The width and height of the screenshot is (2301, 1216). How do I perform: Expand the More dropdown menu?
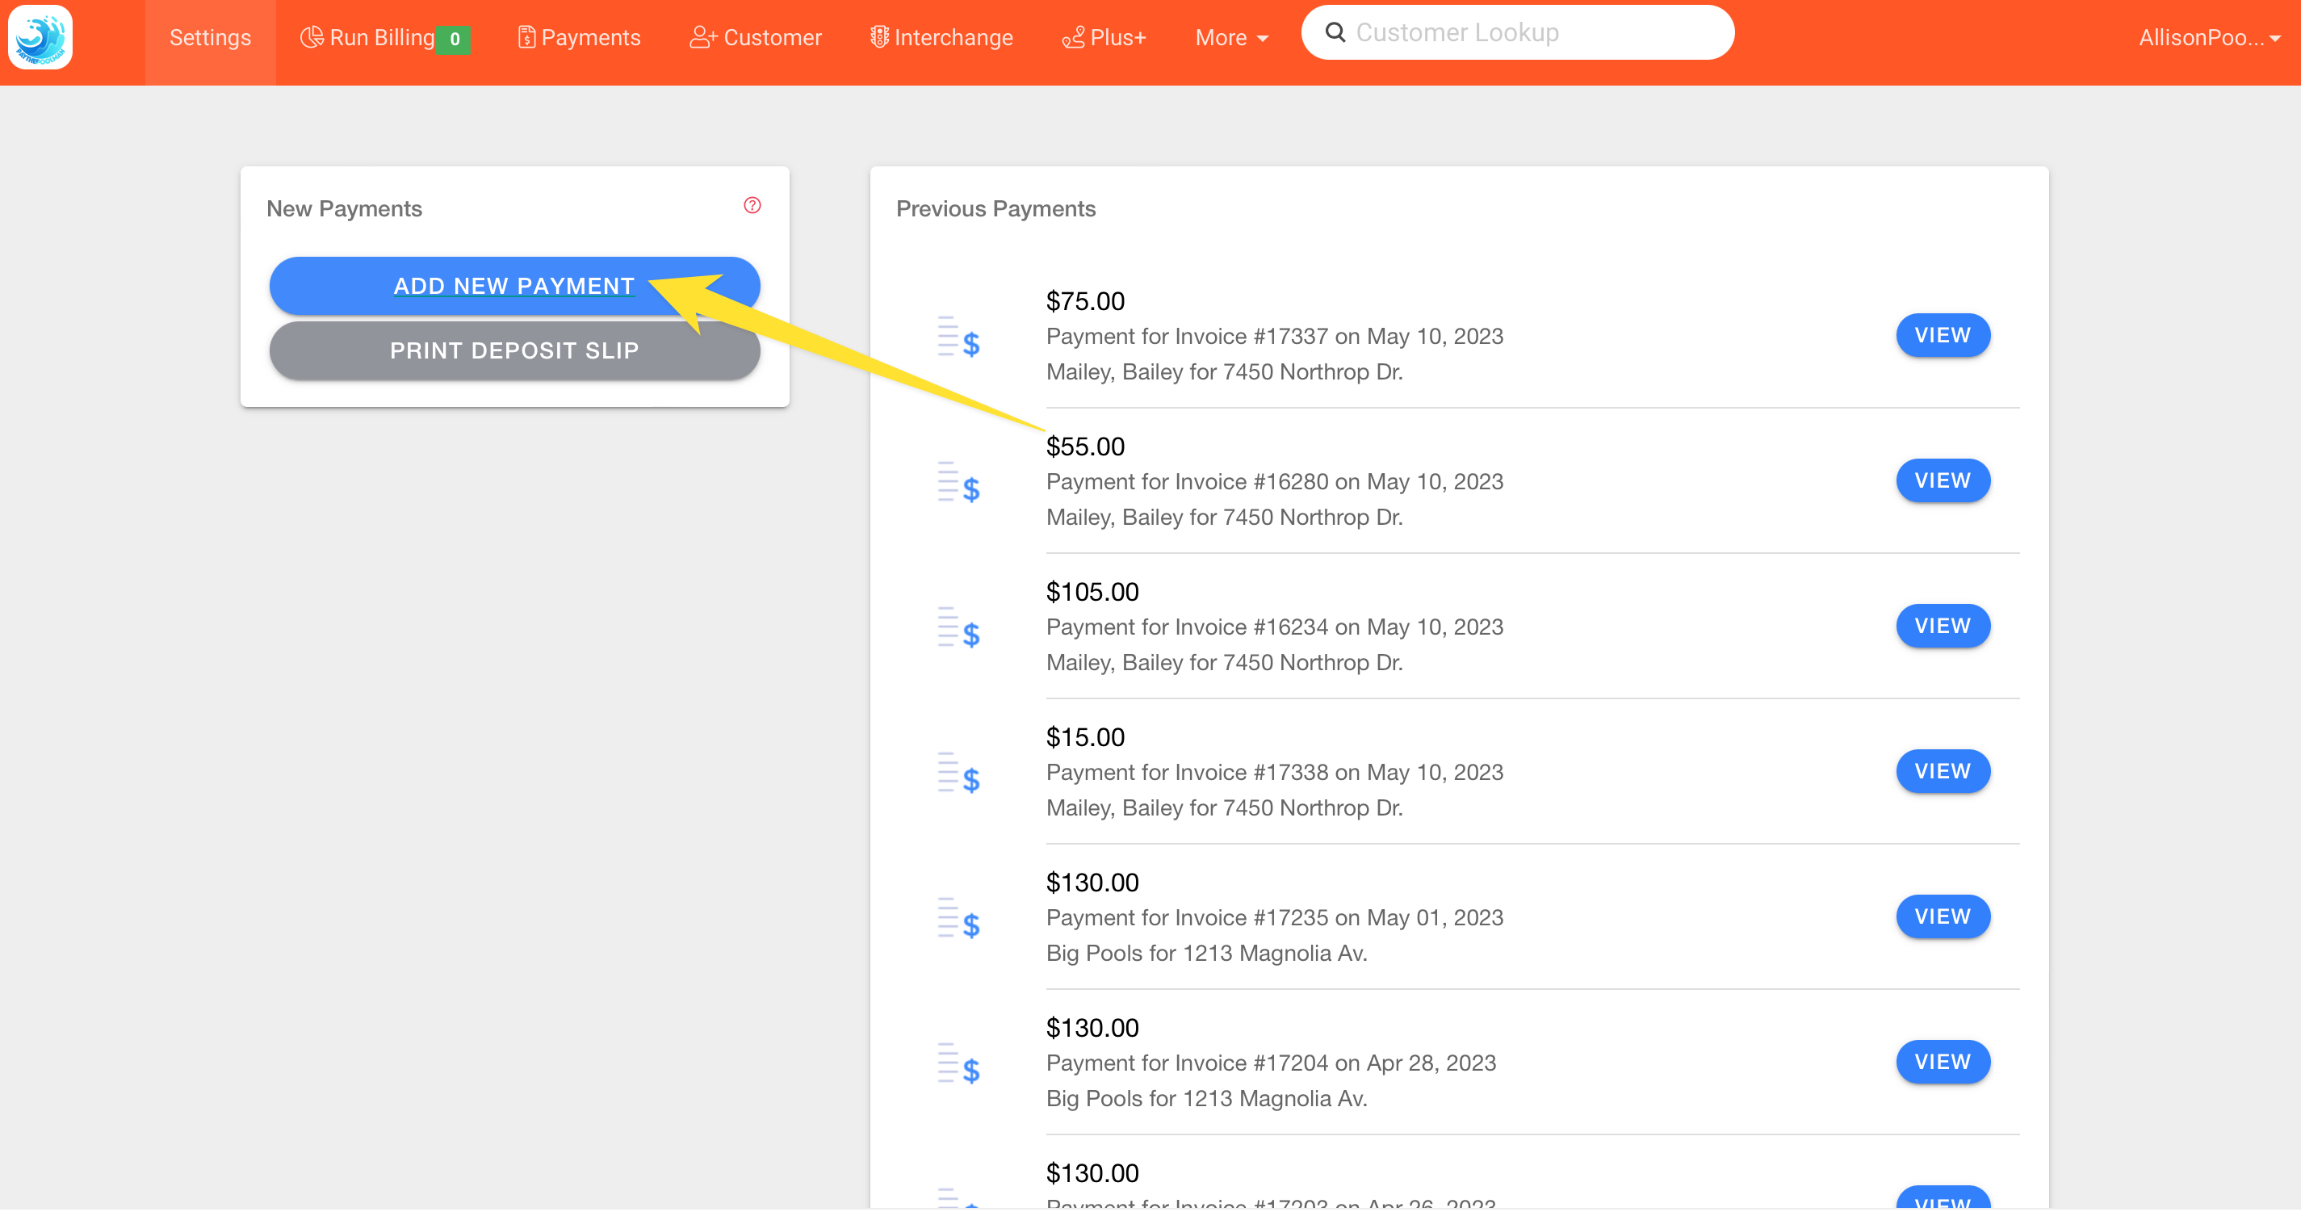(1231, 37)
